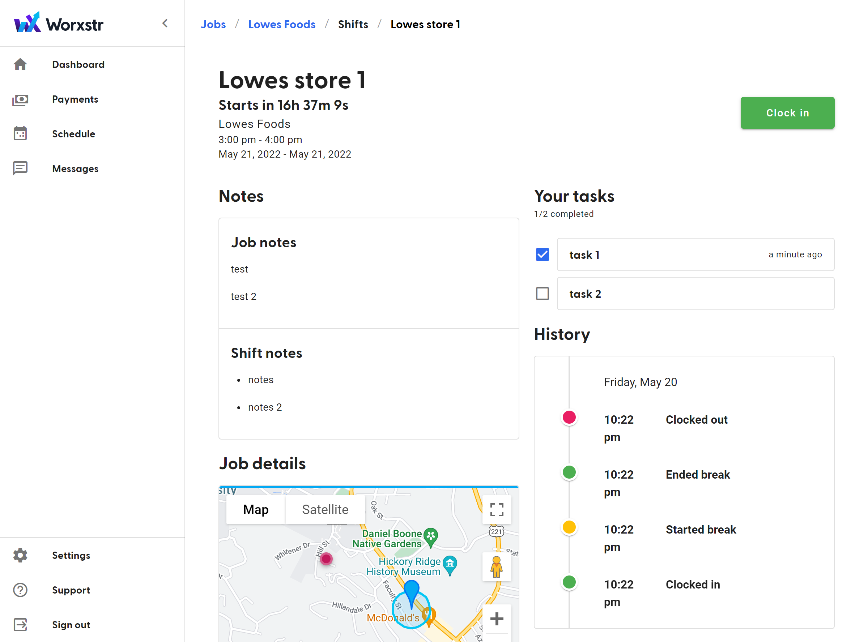Viewport: 868px width, 642px height.
Task: Open the Messages chat icon
Action: coord(20,168)
